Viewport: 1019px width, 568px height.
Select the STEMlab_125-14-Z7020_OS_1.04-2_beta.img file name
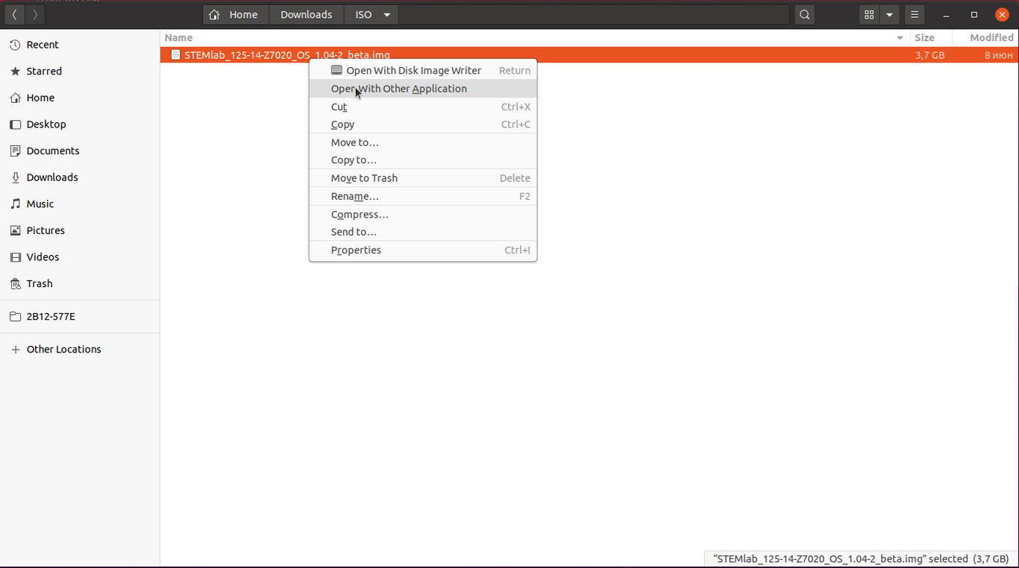point(287,55)
